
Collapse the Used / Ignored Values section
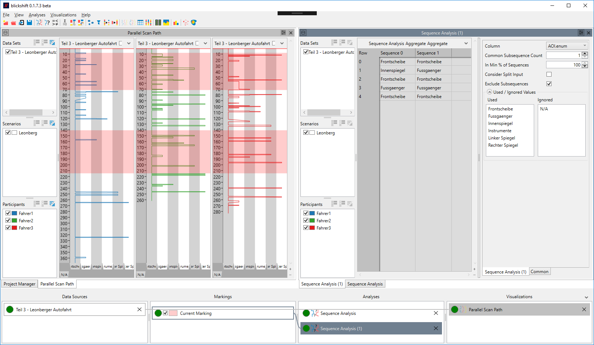click(489, 92)
